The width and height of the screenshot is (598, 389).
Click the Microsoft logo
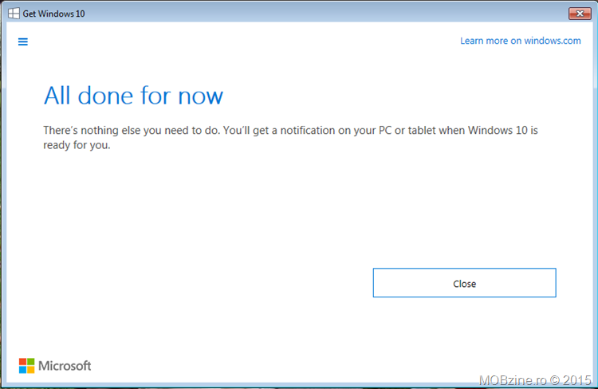(x=55, y=366)
